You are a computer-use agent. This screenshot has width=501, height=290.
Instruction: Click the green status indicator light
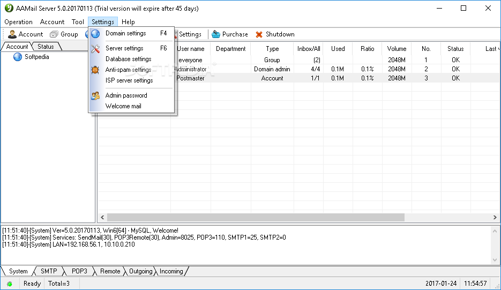pos(10,284)
